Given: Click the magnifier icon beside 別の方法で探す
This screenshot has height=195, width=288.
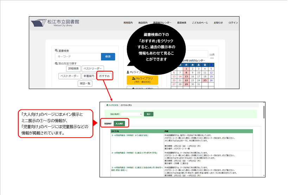Looking at the screenshot, I should click(56, 63).
